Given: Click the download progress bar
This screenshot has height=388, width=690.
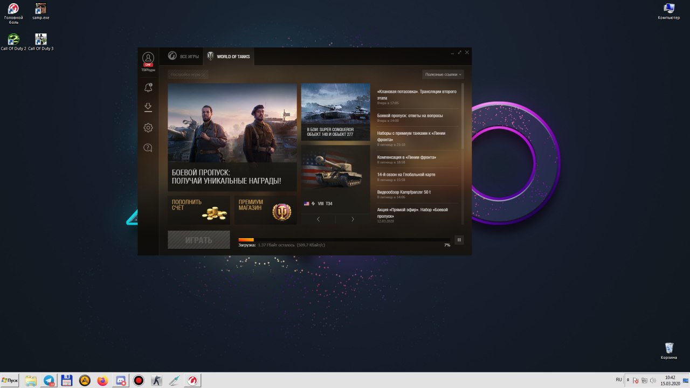Looking at the screenshot, I should 344,240.
